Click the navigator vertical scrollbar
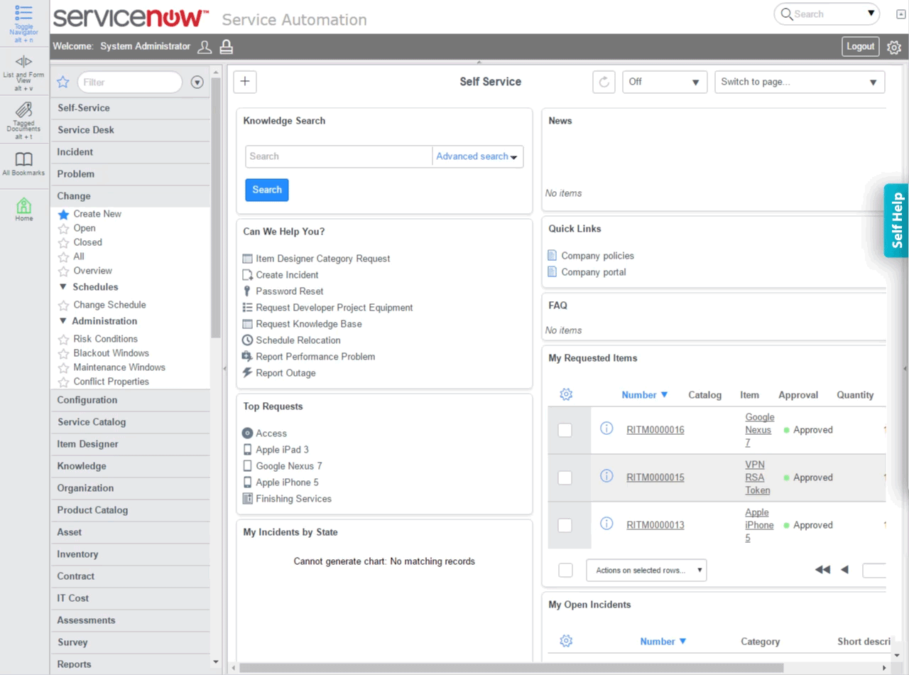909x675 pixels. coord(216,207)
